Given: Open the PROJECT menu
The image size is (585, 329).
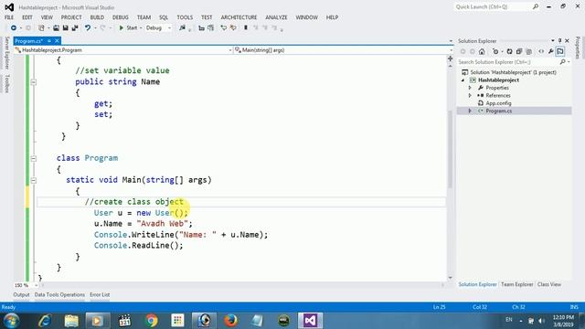Looking at the screenshot, I should coord(71,17).
